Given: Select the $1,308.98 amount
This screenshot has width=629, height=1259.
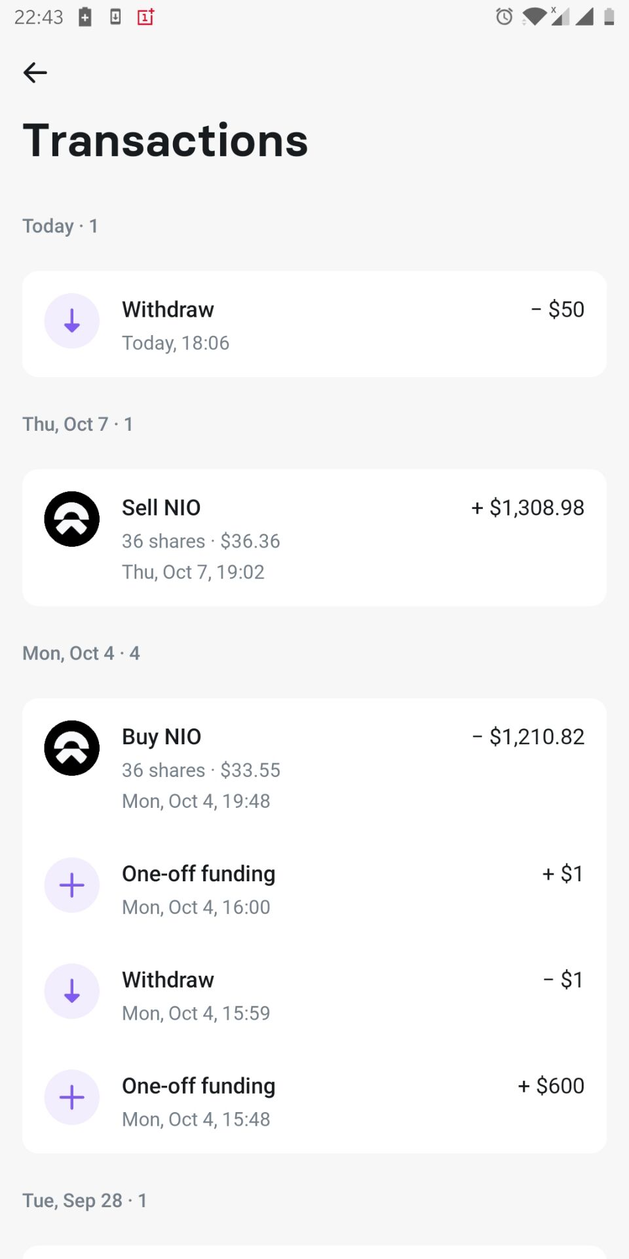Looking at the screenshot, I should (x=528, y=508).
